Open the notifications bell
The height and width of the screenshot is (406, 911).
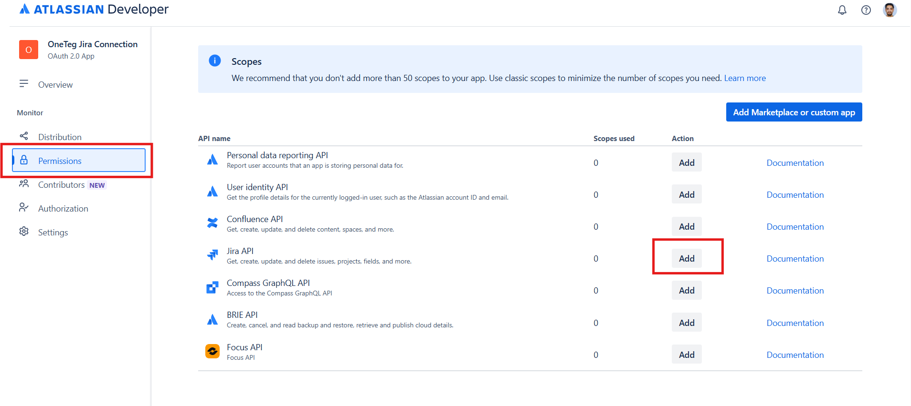tap(842, 10)
